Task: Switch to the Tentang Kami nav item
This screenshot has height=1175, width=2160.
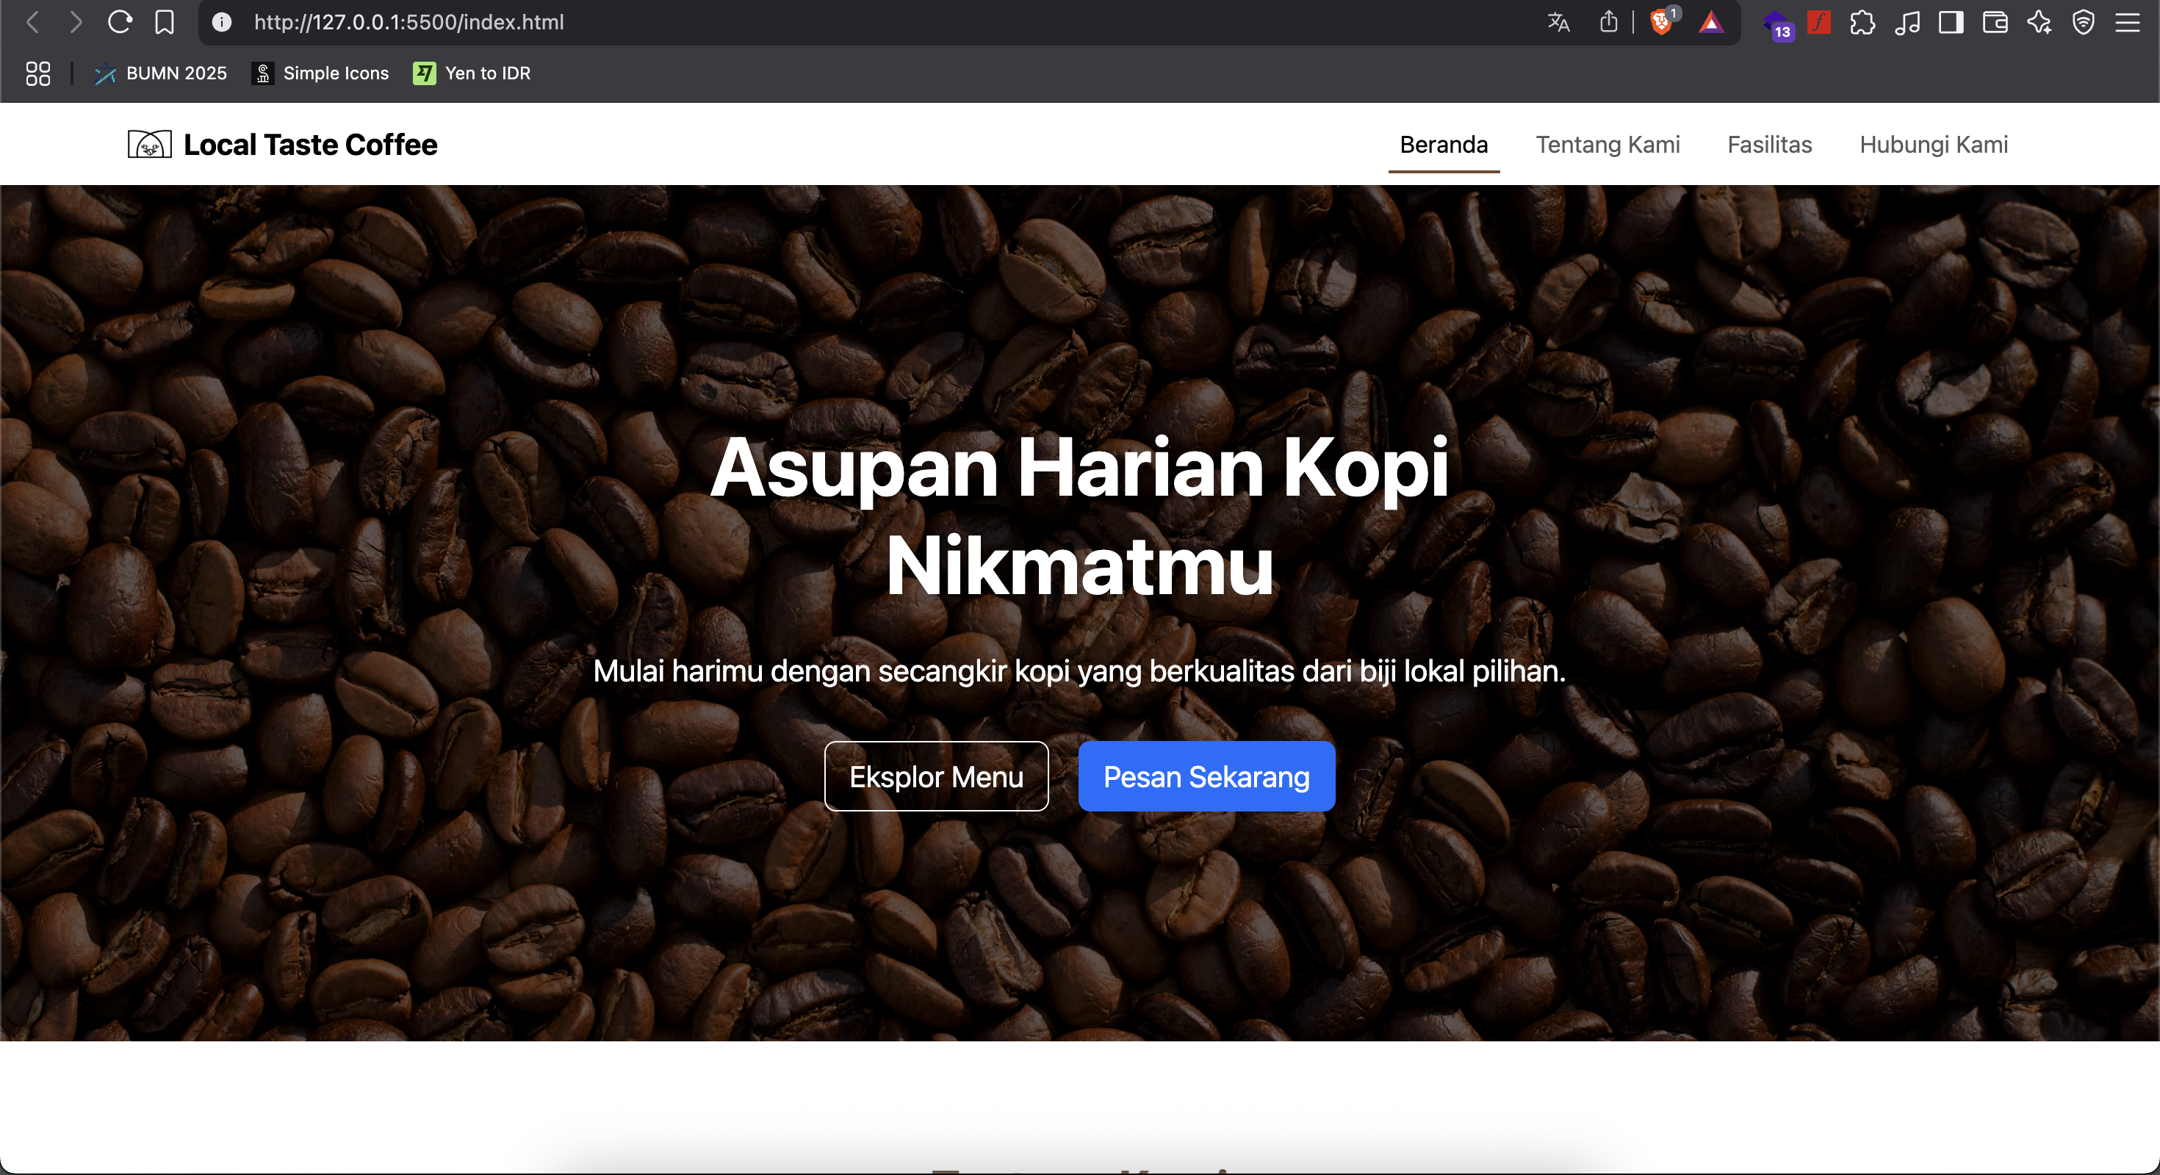Action: click(x=1608, y=144)
